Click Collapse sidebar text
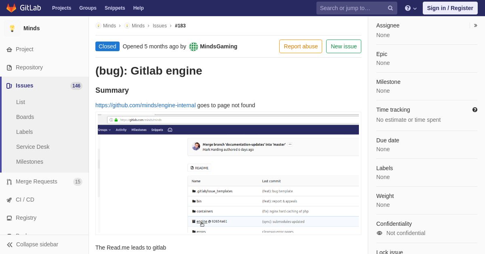Screen dimensions: 485x254 pos(37,244)
